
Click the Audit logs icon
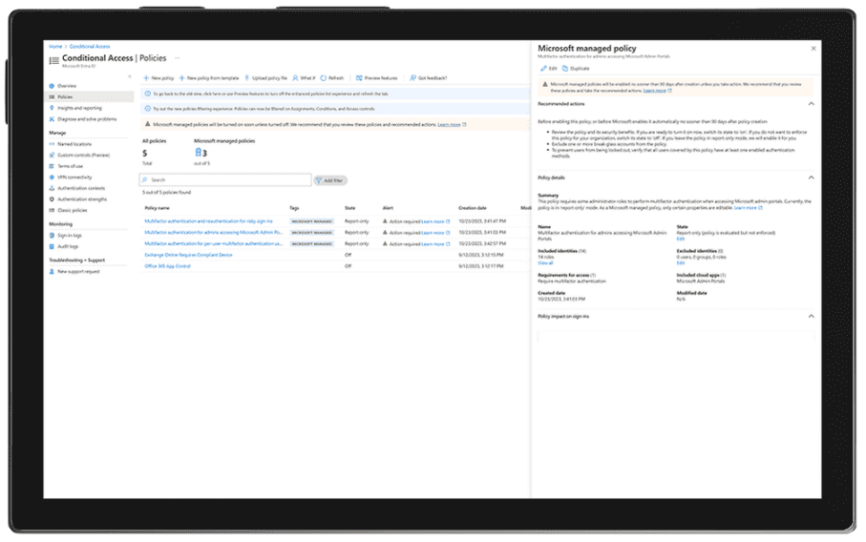click(52, 247)
